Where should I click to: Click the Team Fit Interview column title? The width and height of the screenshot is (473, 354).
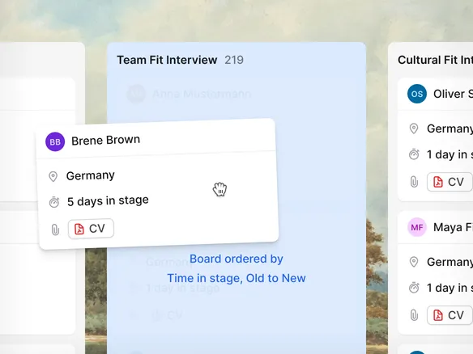[167, 60]
